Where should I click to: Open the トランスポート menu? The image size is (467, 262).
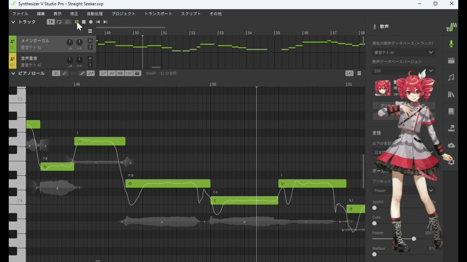point(158,14)
